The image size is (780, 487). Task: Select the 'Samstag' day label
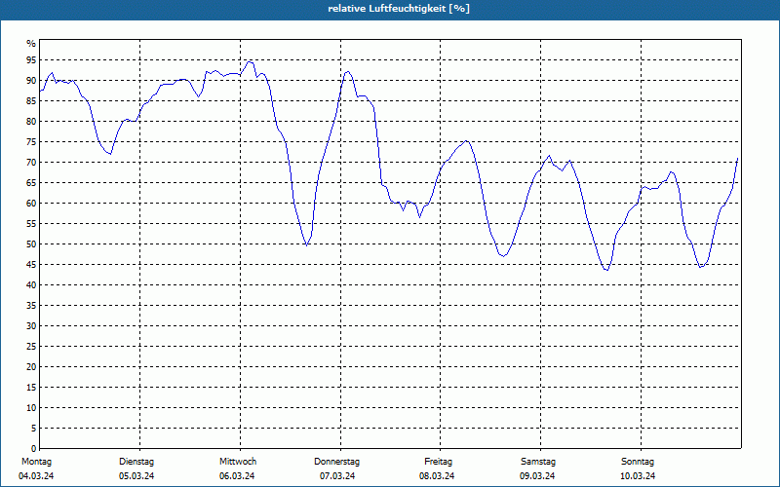538,462
